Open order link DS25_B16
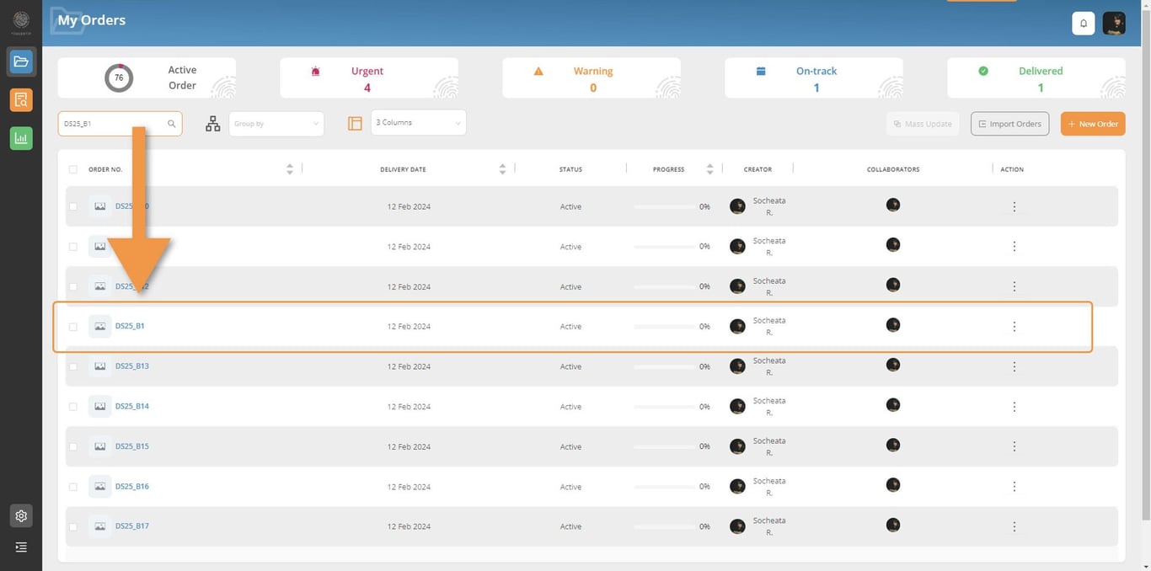Screen dimensions: 1151x571 click(132, 486)
